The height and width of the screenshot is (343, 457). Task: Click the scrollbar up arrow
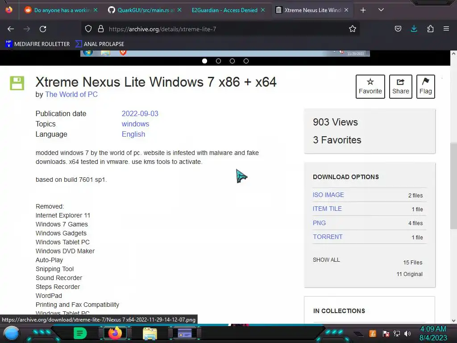(453, 54)
